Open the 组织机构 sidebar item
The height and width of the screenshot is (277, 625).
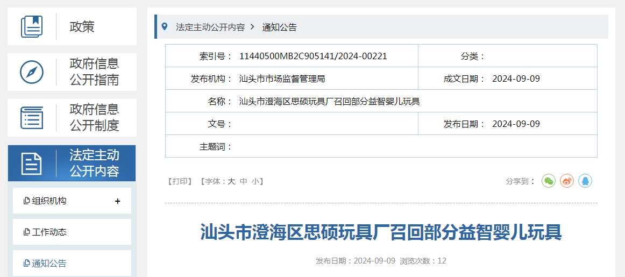tap(49, 201)
